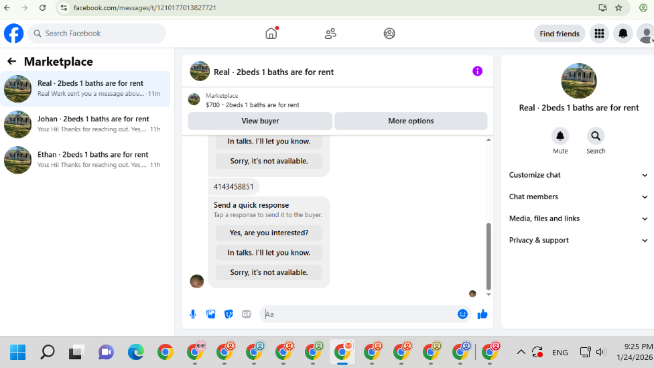The height and width of the screenshot is (368, 654).
Task: Select the 4143458851 message bubble
Action: [234, 187]
